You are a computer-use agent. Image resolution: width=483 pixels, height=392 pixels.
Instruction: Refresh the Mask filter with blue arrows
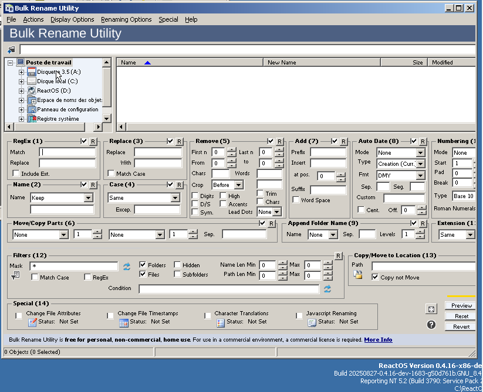(x=127, y=266)
